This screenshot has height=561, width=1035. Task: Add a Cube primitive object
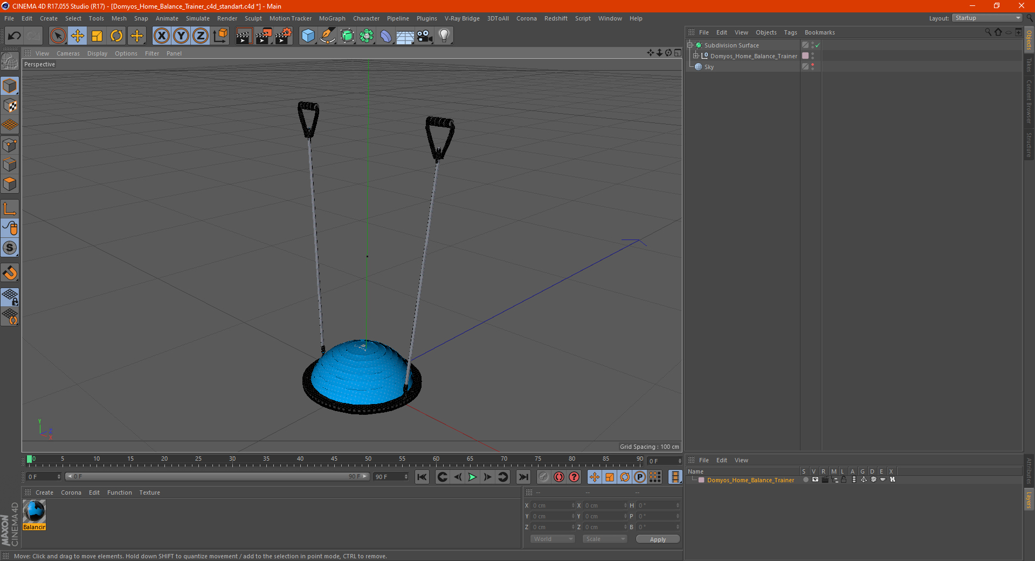(x=308, y=36)
